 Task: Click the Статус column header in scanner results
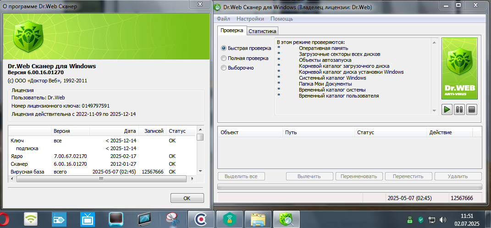pyautogui.click(x=391, y=132)
